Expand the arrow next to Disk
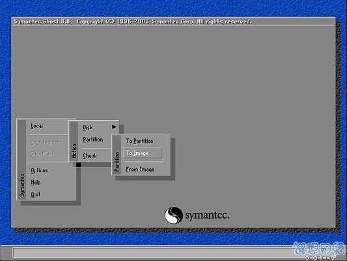The image size is (347, 261). point(114,127)
